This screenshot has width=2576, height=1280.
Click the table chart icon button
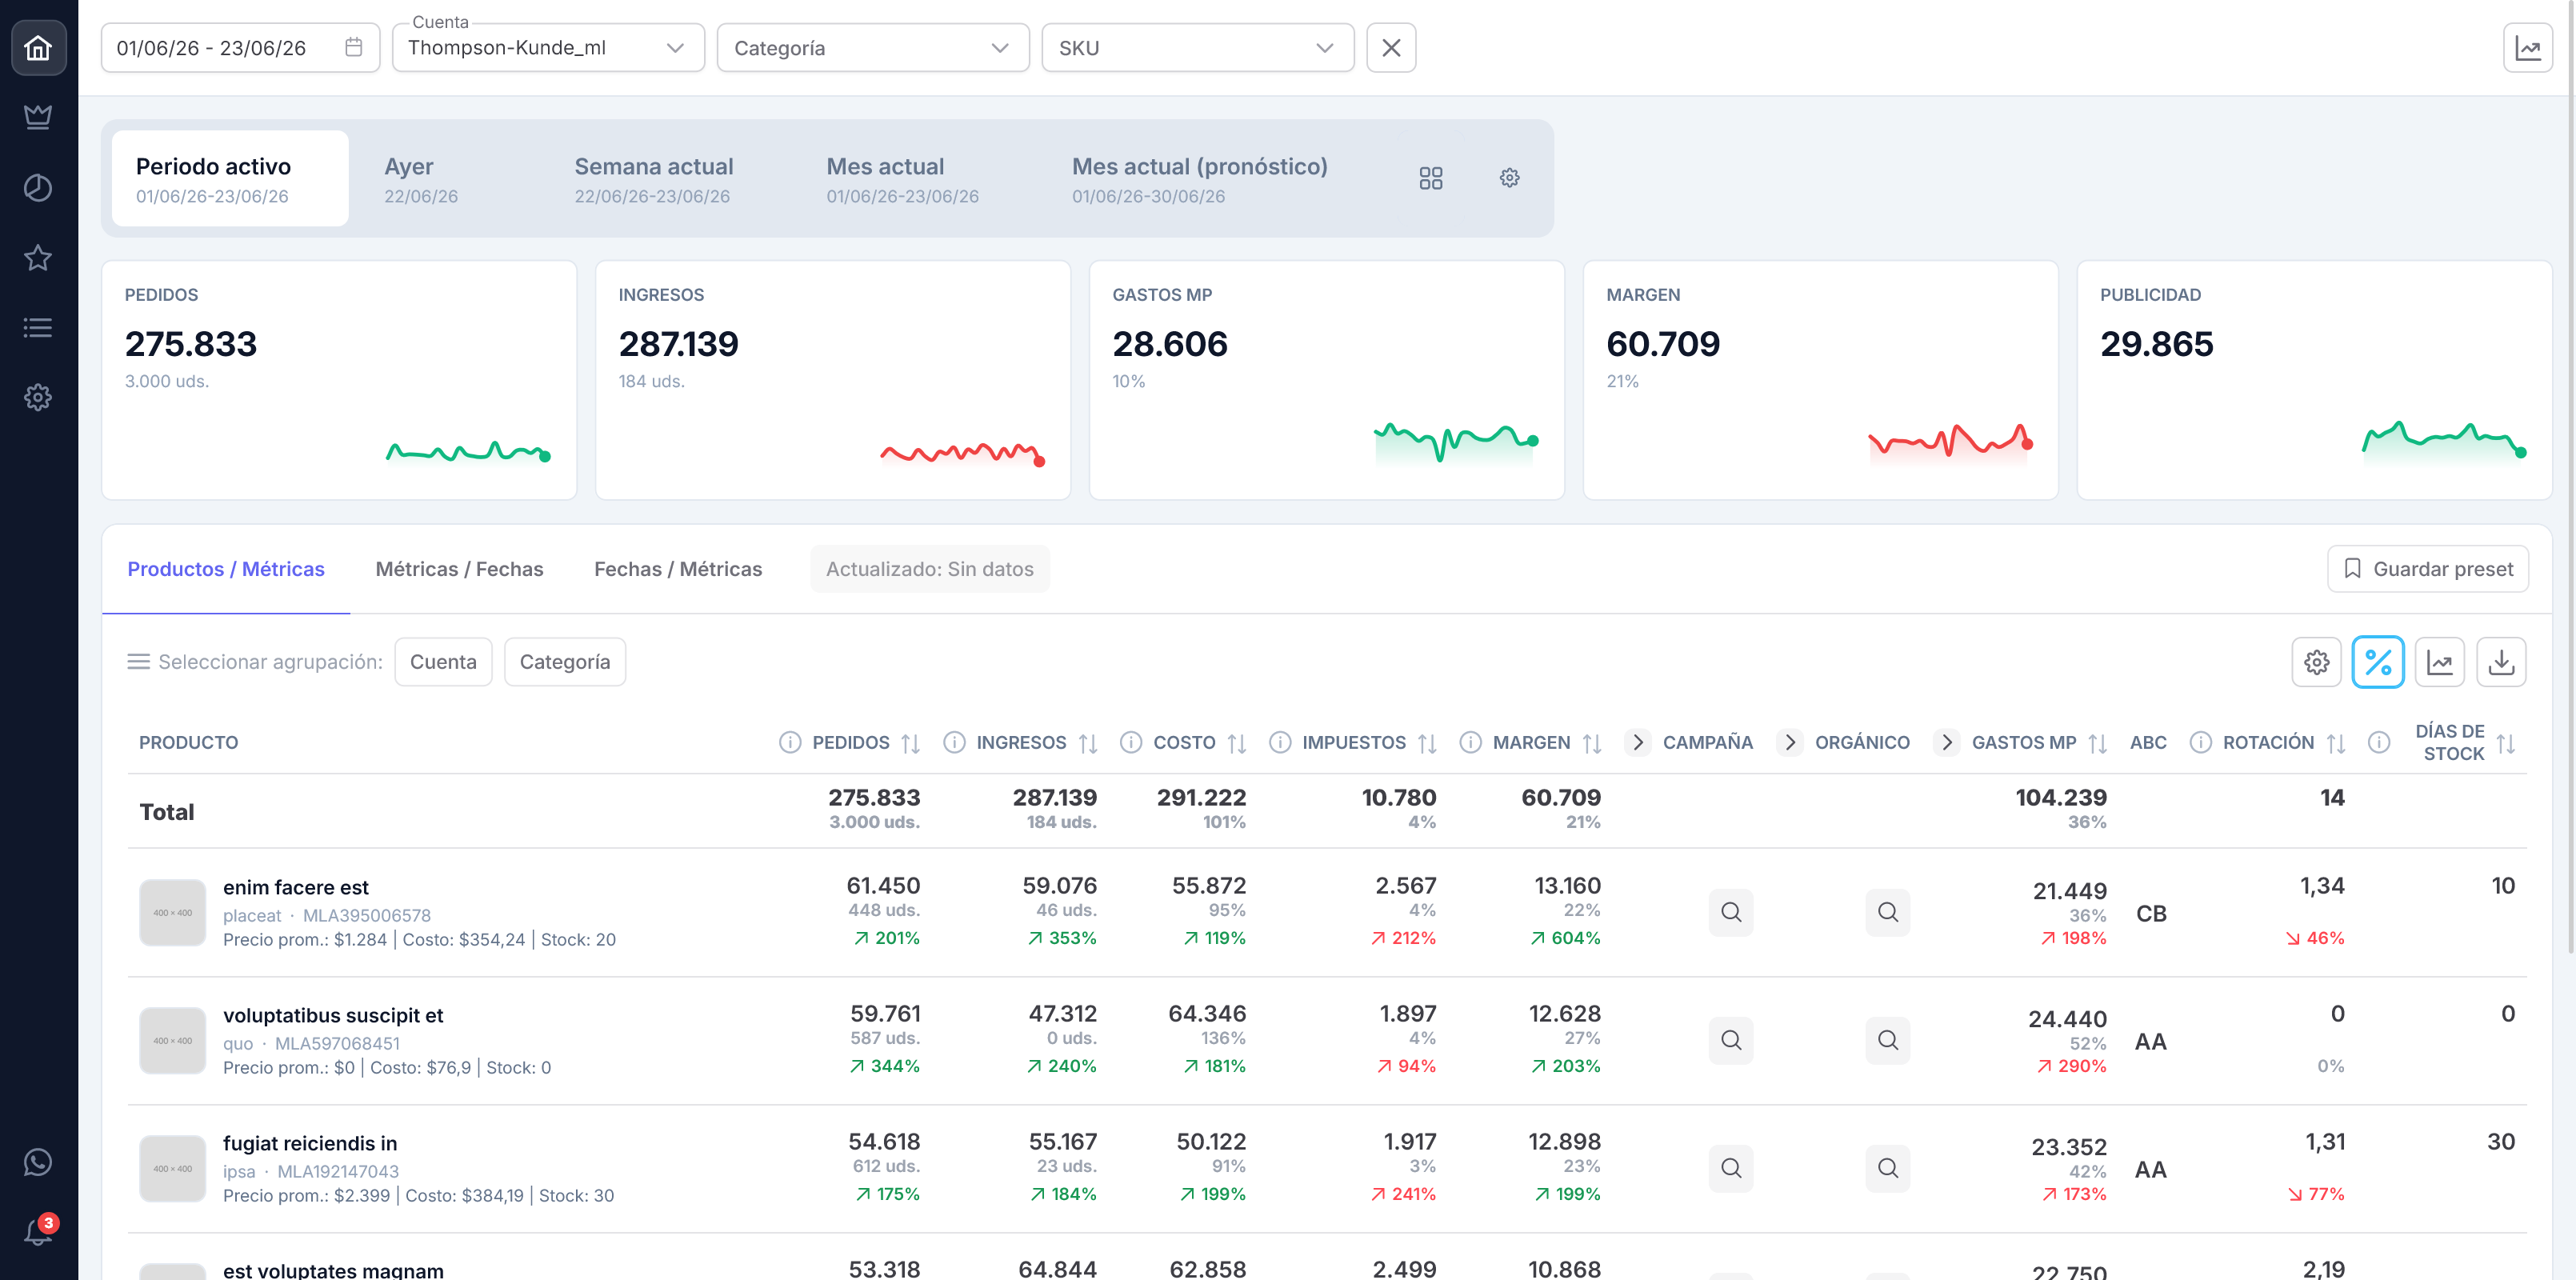[x=2440, y=662]
